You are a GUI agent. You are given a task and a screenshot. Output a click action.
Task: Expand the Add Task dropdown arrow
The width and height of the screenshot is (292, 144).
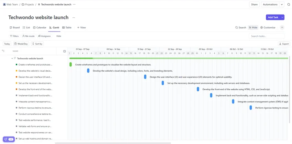282,17
